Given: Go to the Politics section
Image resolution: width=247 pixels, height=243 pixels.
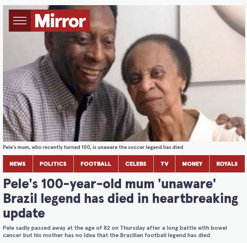Looking at the screenshot, I should [53, 164].
